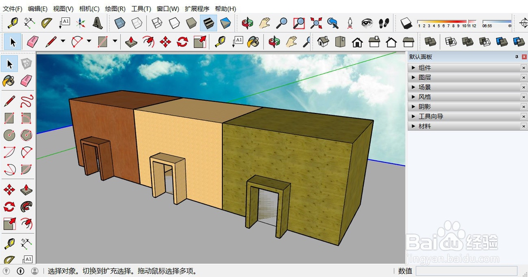
Task: Activate the Zoom Window tool
Action: (x=299, y=23)
